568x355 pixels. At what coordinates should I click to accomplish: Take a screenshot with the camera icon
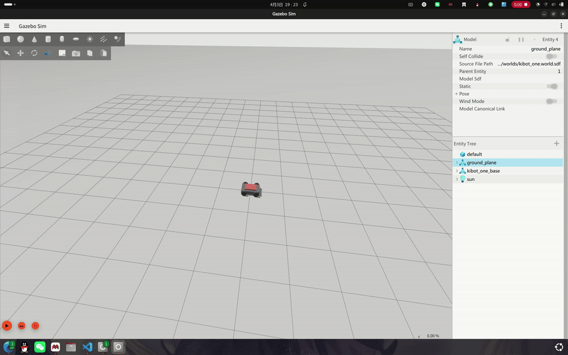click(76, 53)
